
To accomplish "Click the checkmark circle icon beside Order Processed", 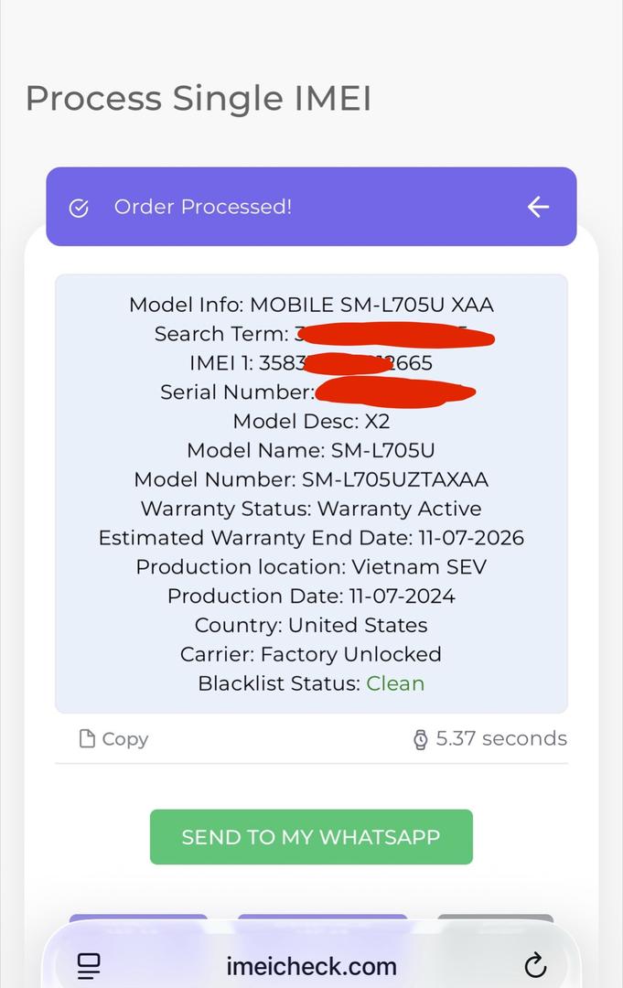I will [79, 208].
